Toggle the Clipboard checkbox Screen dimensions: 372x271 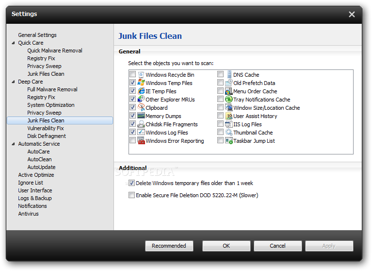[132, 107]
